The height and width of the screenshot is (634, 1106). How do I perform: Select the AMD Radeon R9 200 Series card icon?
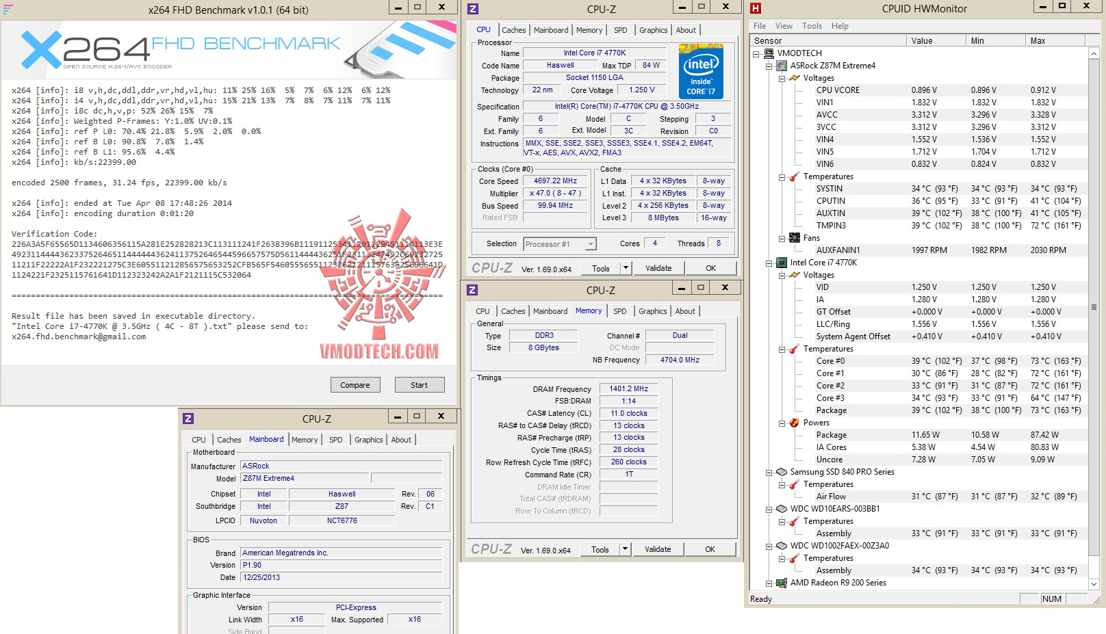click(x=782, y=583)
